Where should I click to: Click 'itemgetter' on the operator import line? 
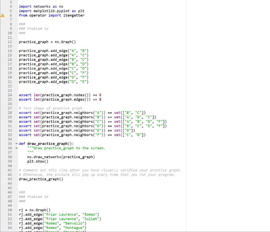[74, 16]
